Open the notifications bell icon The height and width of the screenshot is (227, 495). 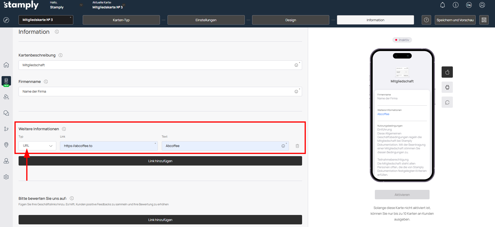click(x=442, y=5)
